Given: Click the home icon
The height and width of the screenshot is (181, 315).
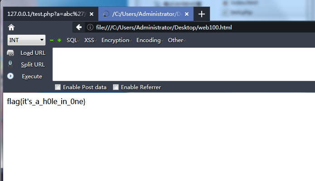Looking at the screenshot, I should [11, 28].
